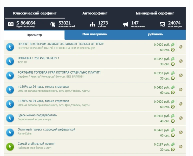Click the 24074 просмотров counter
Viewport: 193px width, 156px height.
(x=175, y=24)
